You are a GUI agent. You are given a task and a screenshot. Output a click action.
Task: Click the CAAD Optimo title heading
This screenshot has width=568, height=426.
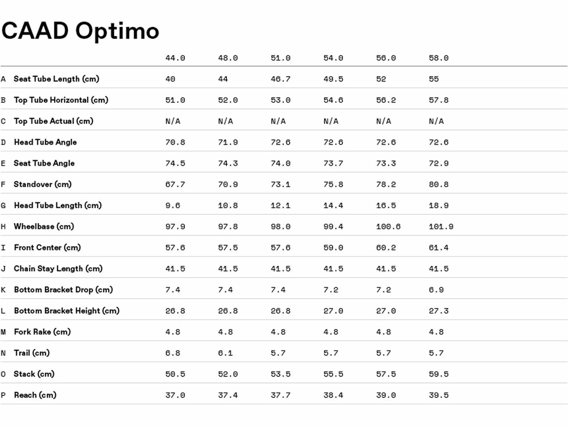tap(80, 31)
